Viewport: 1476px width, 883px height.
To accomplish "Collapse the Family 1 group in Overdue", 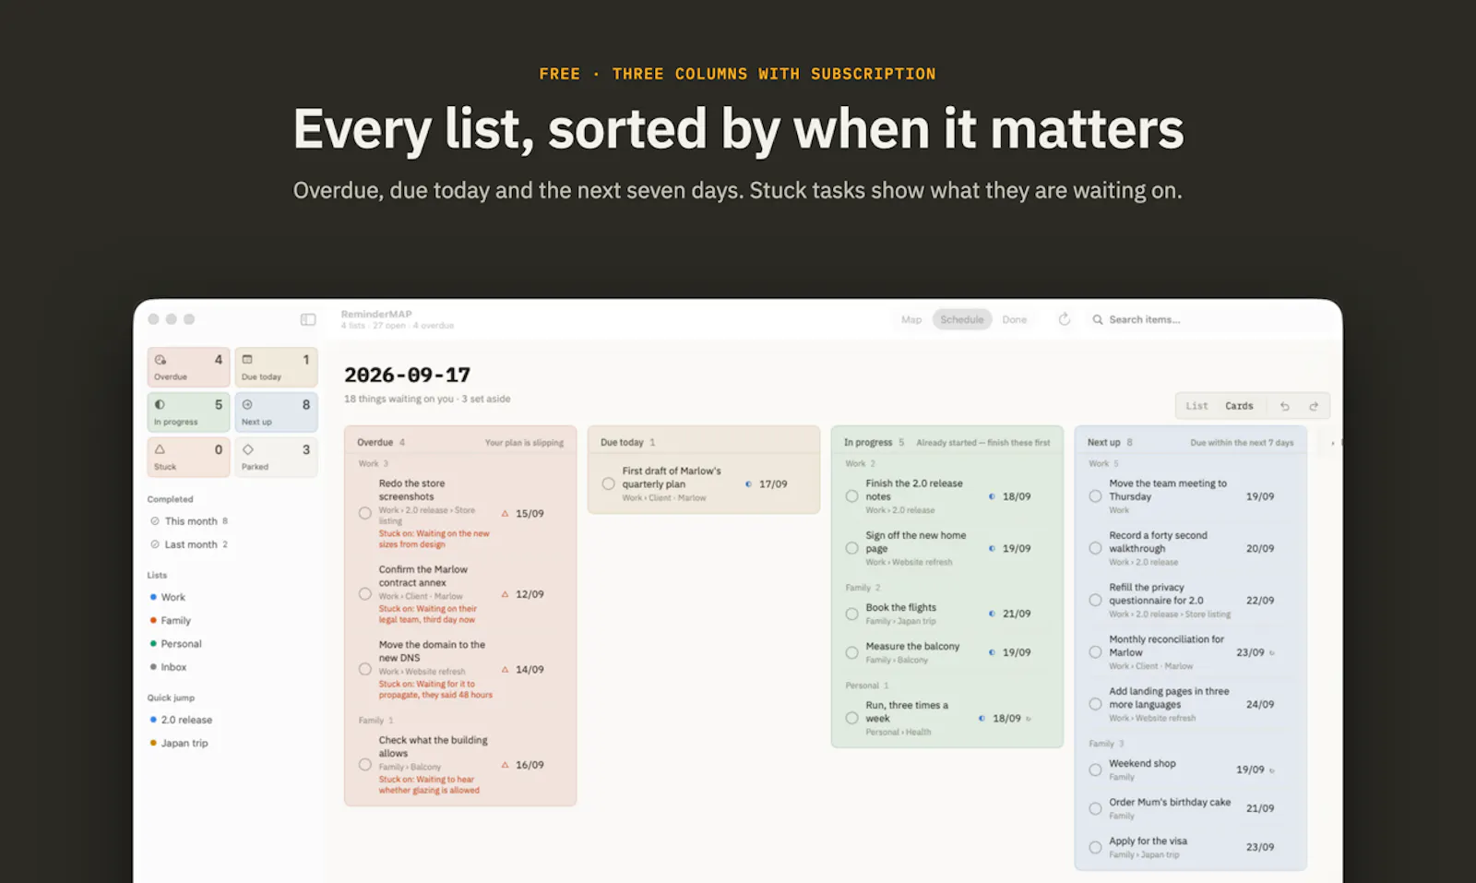I will (376, 720).
